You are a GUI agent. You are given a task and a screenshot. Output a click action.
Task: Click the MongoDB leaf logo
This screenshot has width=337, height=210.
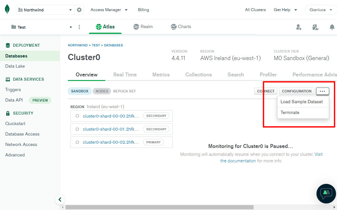click(7, 9)
